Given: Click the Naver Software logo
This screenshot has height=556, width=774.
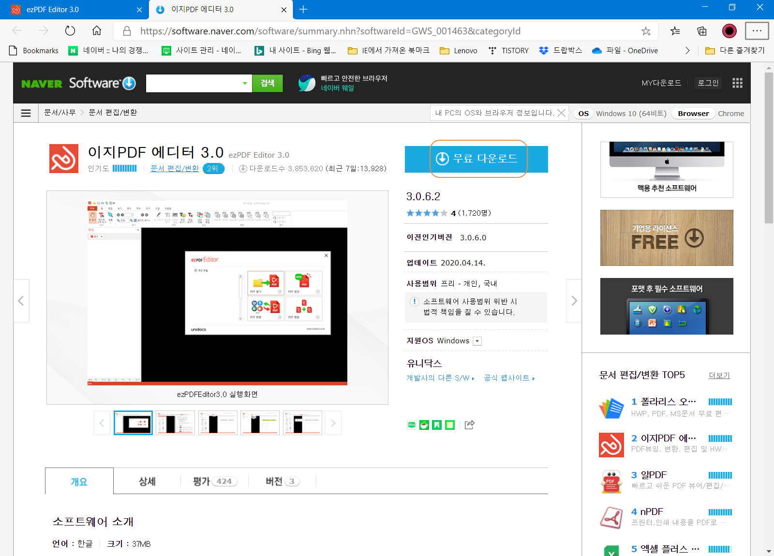Looking at the screenshot, I should [x=78, y=83].
